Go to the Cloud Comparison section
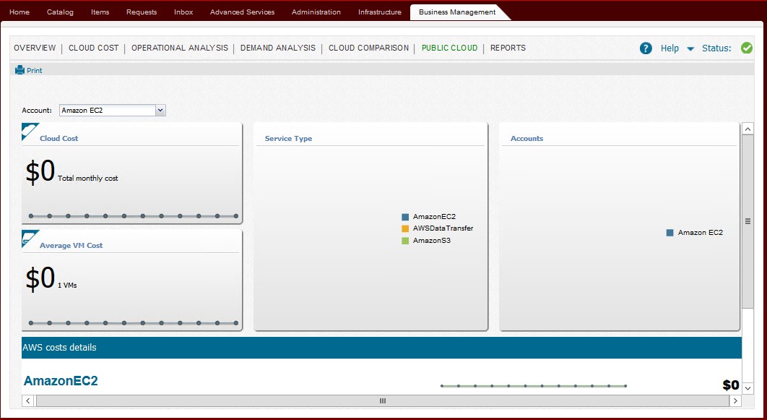 click(x=368, y=48)
